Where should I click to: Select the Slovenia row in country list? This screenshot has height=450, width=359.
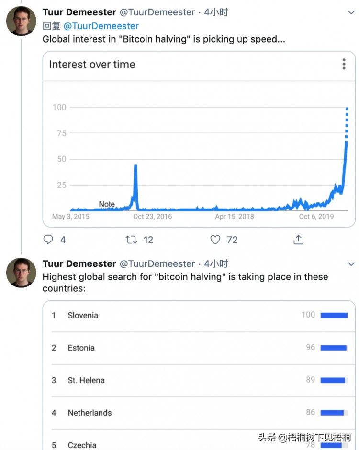(199, 316)
